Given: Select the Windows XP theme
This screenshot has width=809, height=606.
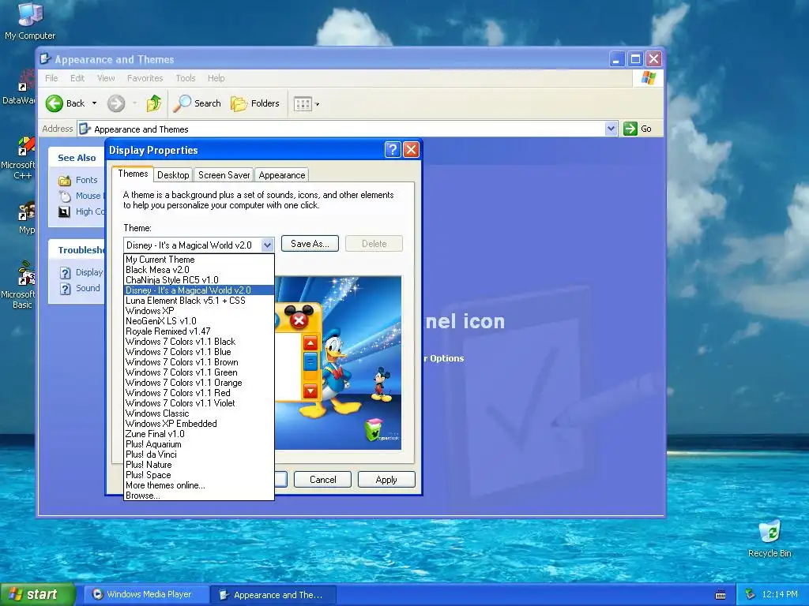Looking at the screenshot, I should click(199, 311).
